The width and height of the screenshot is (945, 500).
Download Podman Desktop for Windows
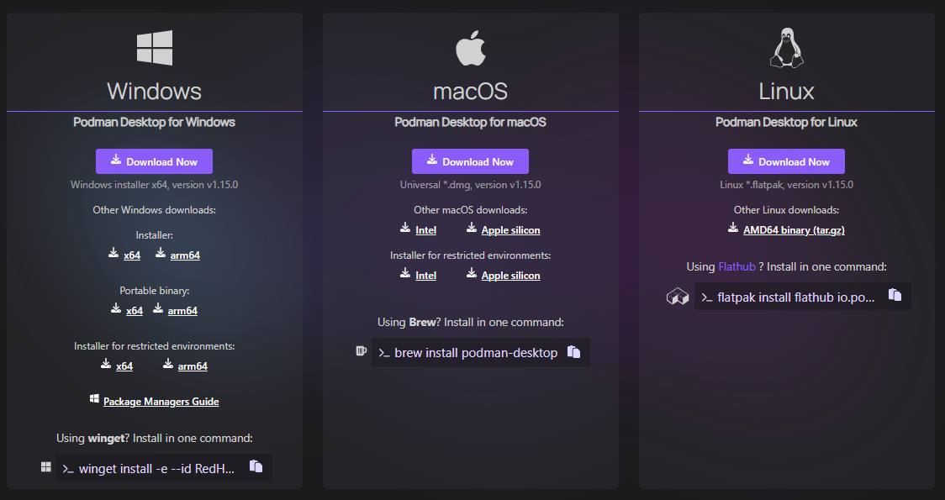click(x=154, y=161)
